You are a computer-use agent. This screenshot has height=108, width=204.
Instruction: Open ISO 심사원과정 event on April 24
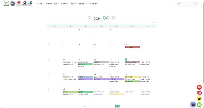98,77
